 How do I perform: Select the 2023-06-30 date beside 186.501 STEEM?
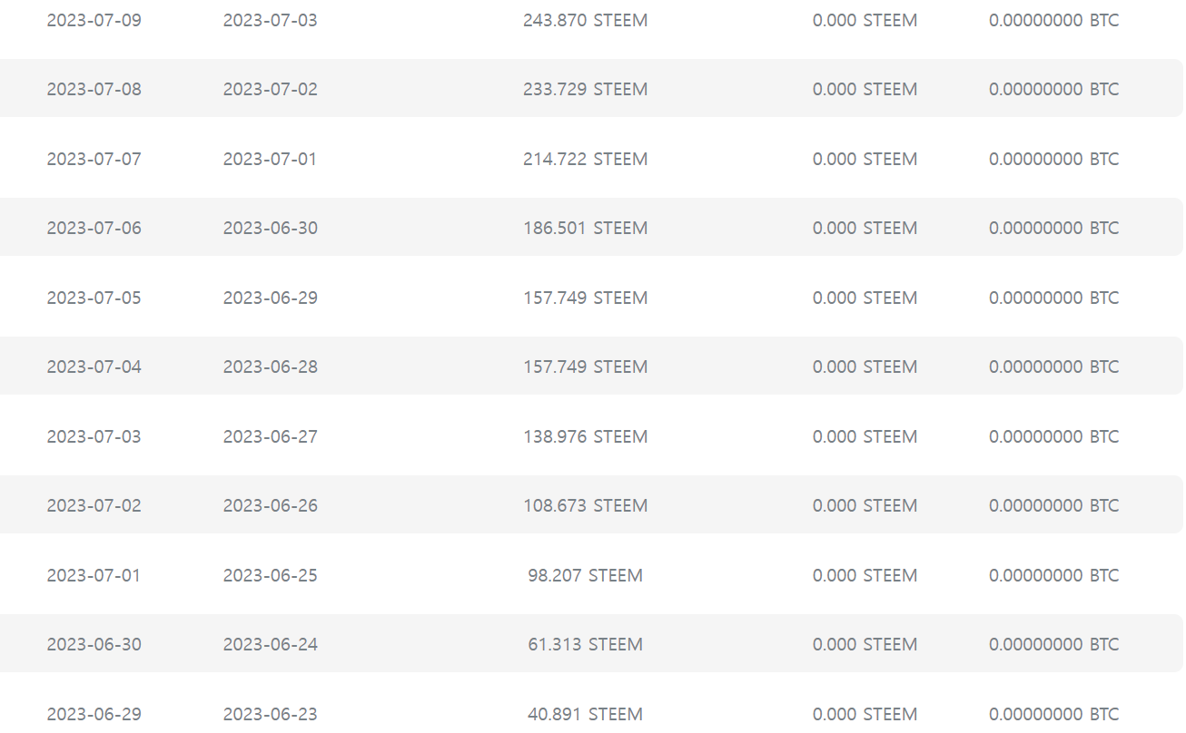pos(271,228)
